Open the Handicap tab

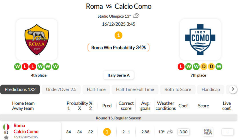coord(211,89)
